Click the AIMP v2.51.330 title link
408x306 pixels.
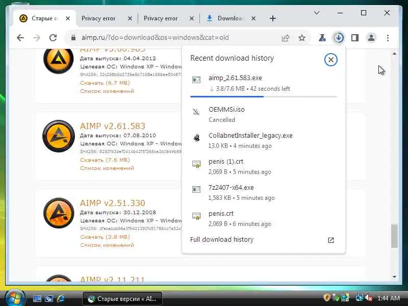(x=112, y=203)
